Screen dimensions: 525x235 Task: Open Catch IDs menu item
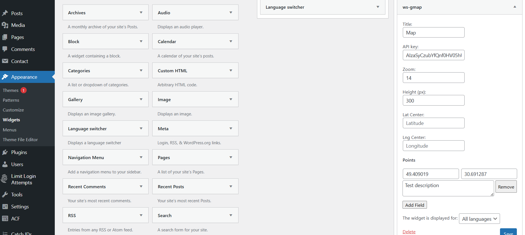[x=21, y=233]
